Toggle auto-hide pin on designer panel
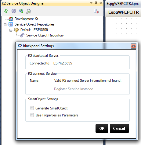 tap(96, 3)
